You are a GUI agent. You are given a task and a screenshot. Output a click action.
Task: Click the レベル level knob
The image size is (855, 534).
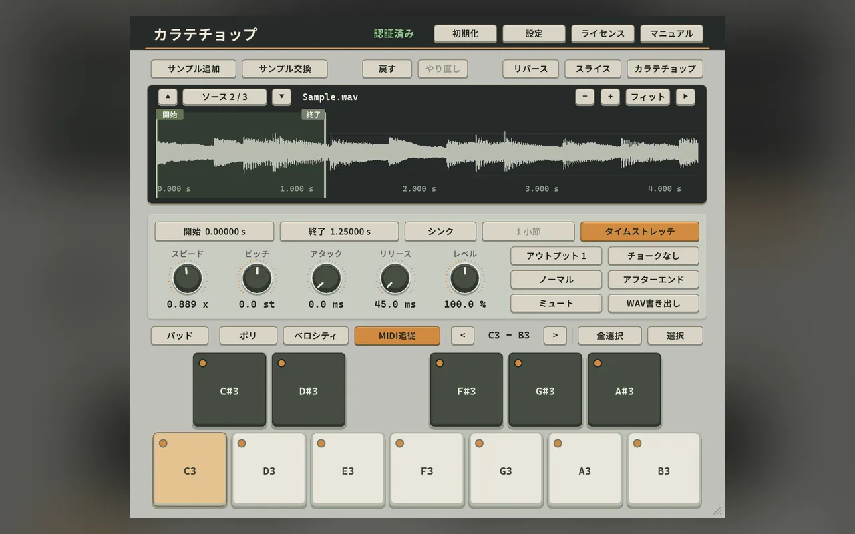465,278
